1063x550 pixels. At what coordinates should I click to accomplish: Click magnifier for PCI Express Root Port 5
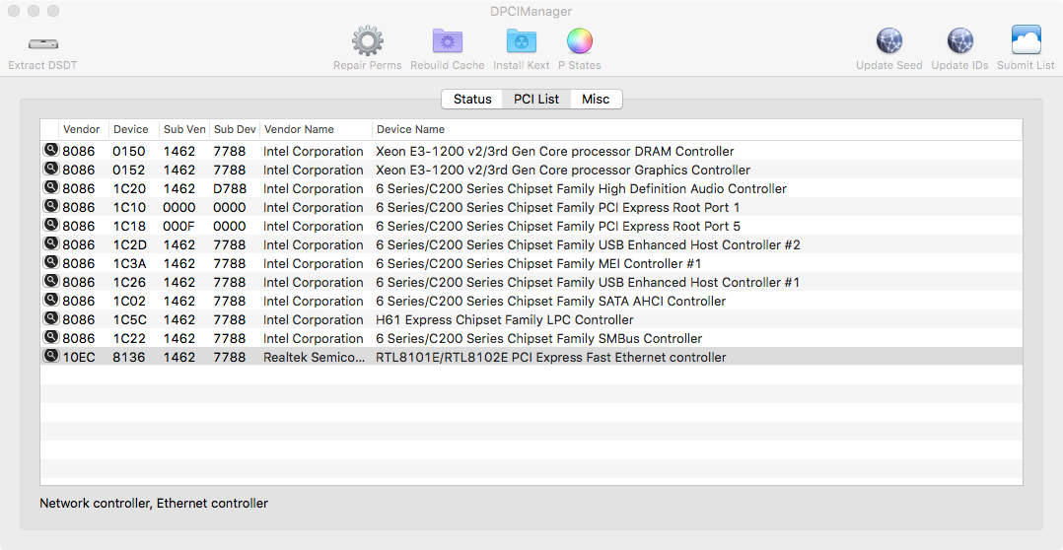(51, 225)
